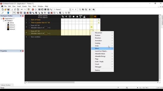Expand the Debugger submenu
Image resolution: width=163 pixels, height=91 pixels.
[102, 67]
